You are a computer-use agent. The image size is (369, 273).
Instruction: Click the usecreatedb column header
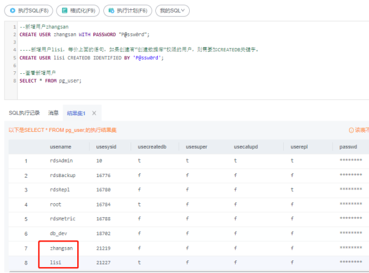[152, 146]
